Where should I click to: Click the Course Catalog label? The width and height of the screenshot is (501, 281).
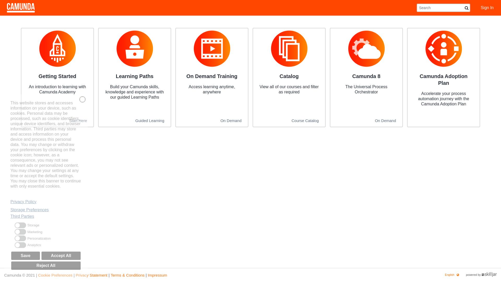click(305, 121)
